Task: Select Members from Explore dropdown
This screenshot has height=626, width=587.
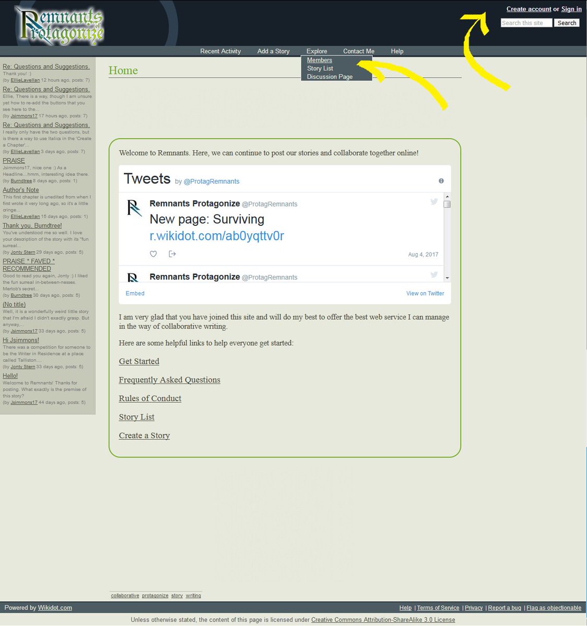Action: (x=320, y=60)
